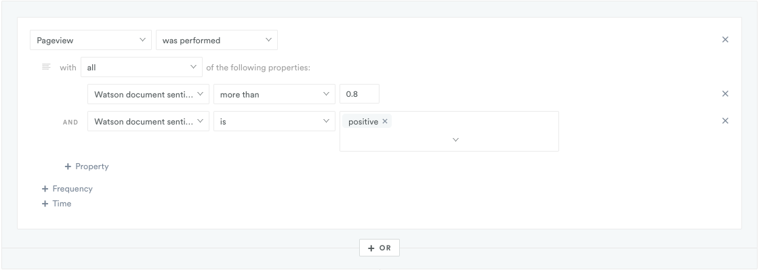
Task: Remove the 'positive' tag from values
Action: (x=385, y=121)
